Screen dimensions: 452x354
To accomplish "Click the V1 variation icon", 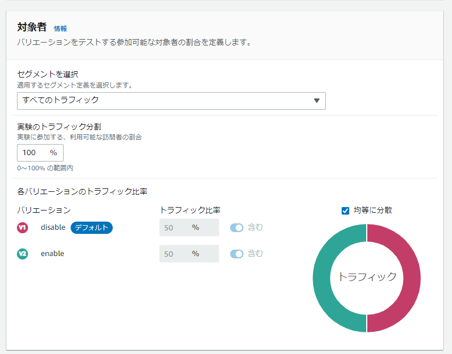I will click(23, 227).
